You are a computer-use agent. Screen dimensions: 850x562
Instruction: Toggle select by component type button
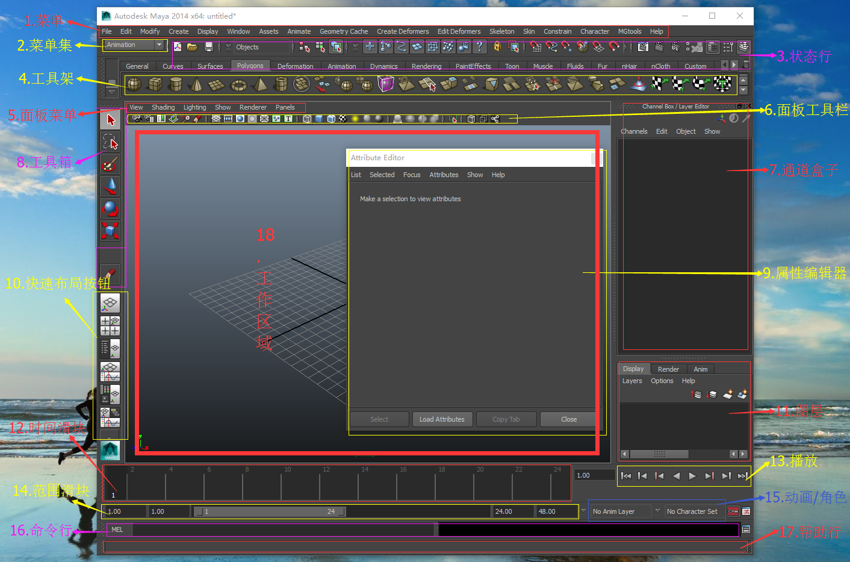pos(336,46)
